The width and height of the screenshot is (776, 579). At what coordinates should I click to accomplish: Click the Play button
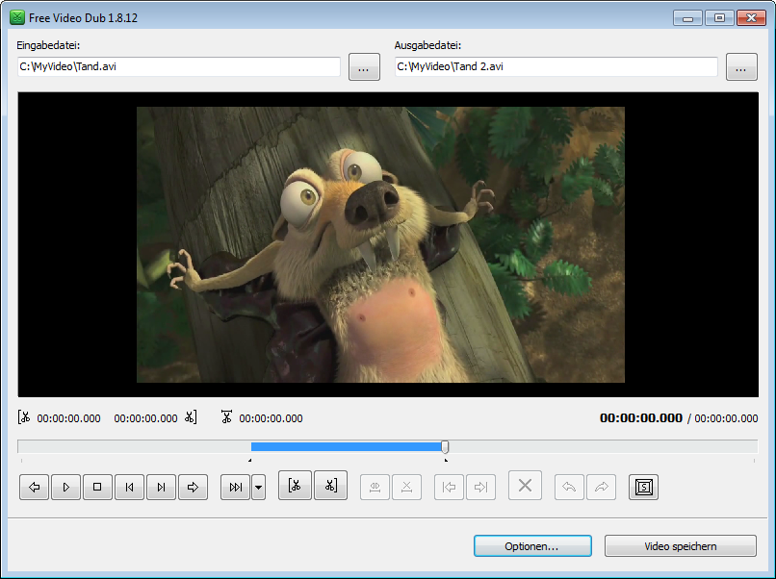tap(65, 488)
